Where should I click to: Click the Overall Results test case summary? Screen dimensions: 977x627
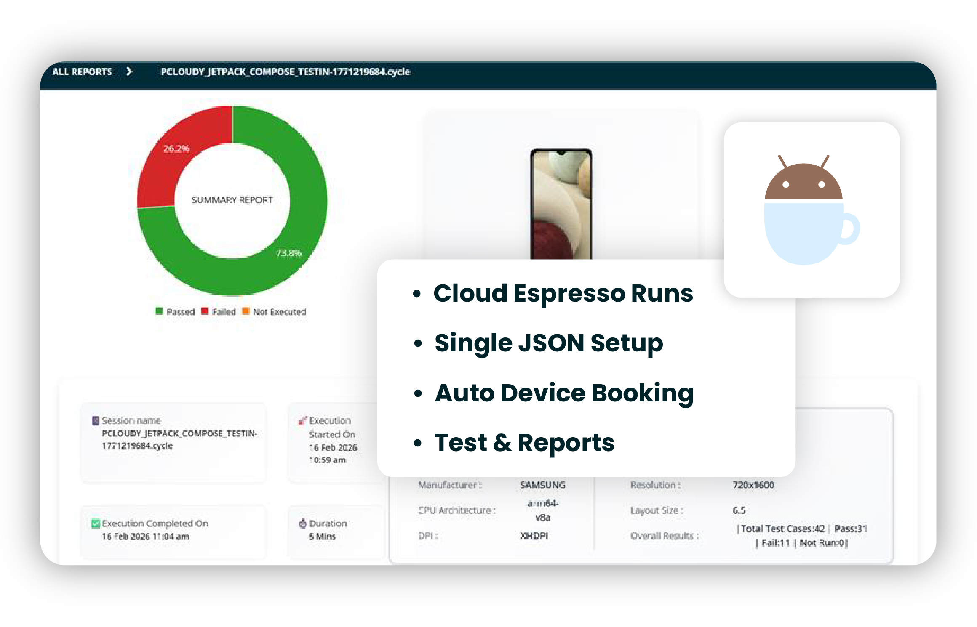click(x=801, y=536)
